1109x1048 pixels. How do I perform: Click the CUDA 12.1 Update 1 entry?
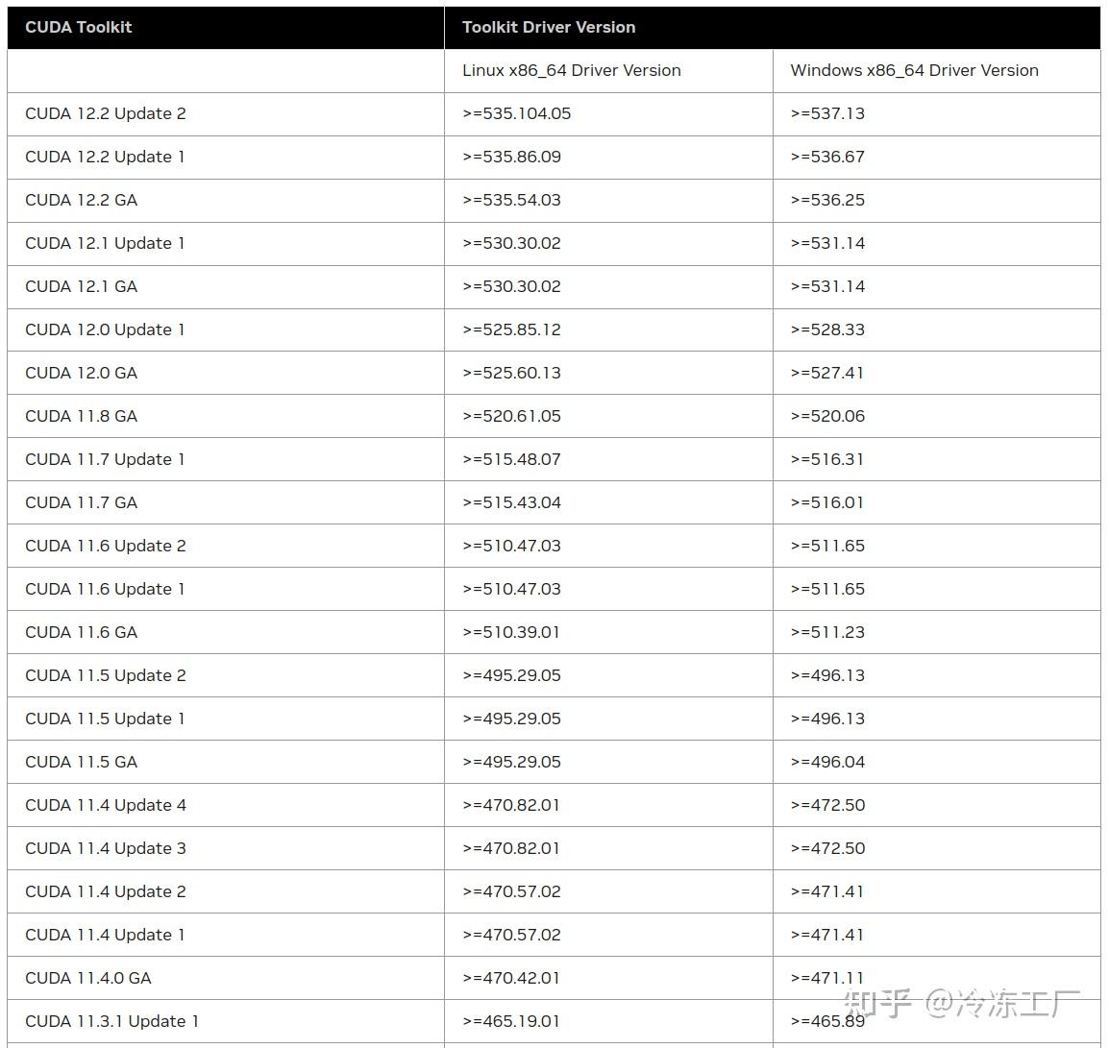pos(104,243)
